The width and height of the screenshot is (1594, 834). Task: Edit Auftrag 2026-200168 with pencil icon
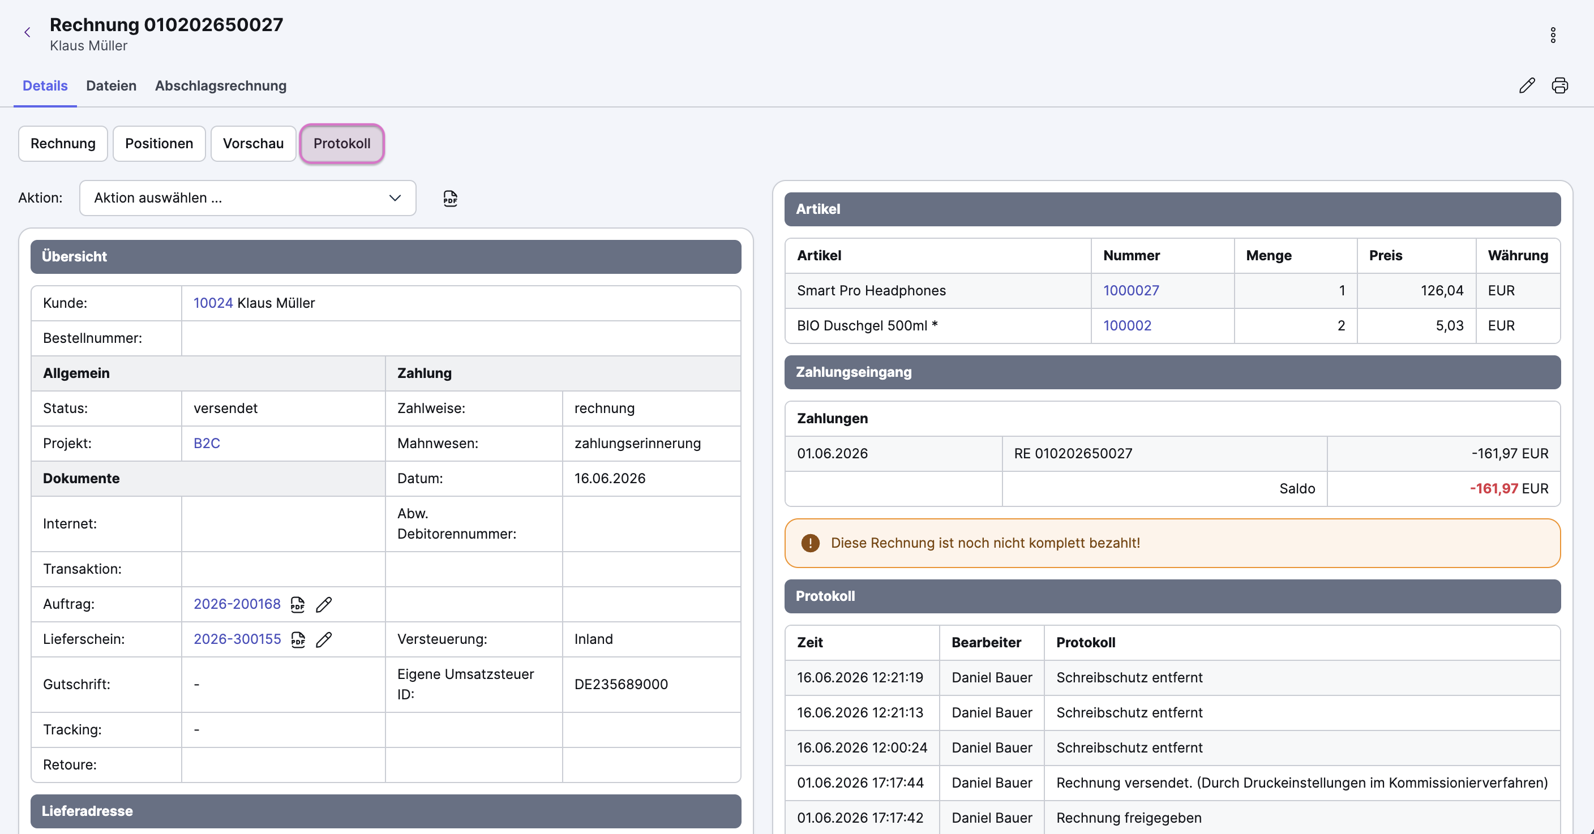[324, 604]
